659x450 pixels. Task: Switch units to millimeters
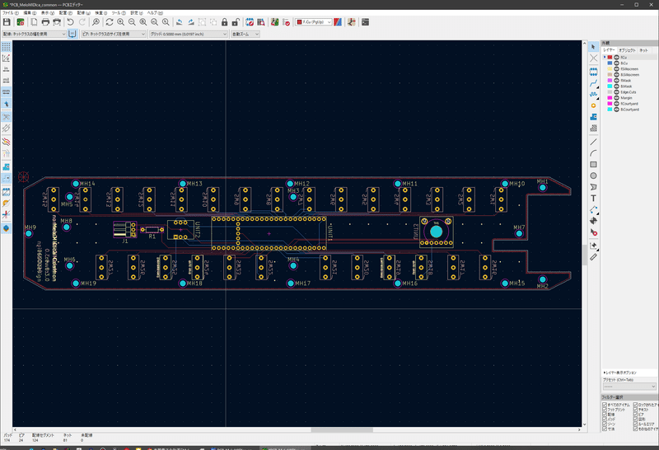(x=6, y=91)
